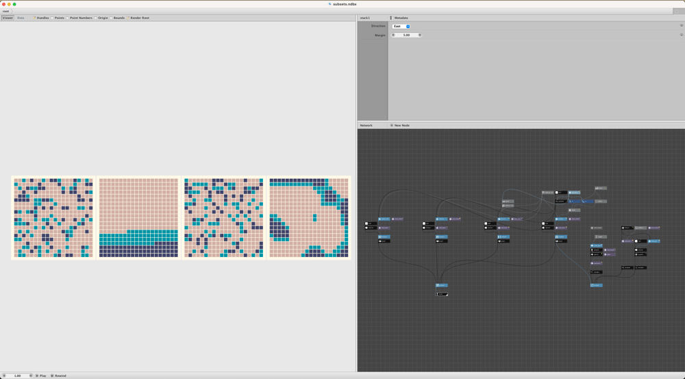Open the Metadata dialog
The image size is (685, 379).
pos(399,18)
